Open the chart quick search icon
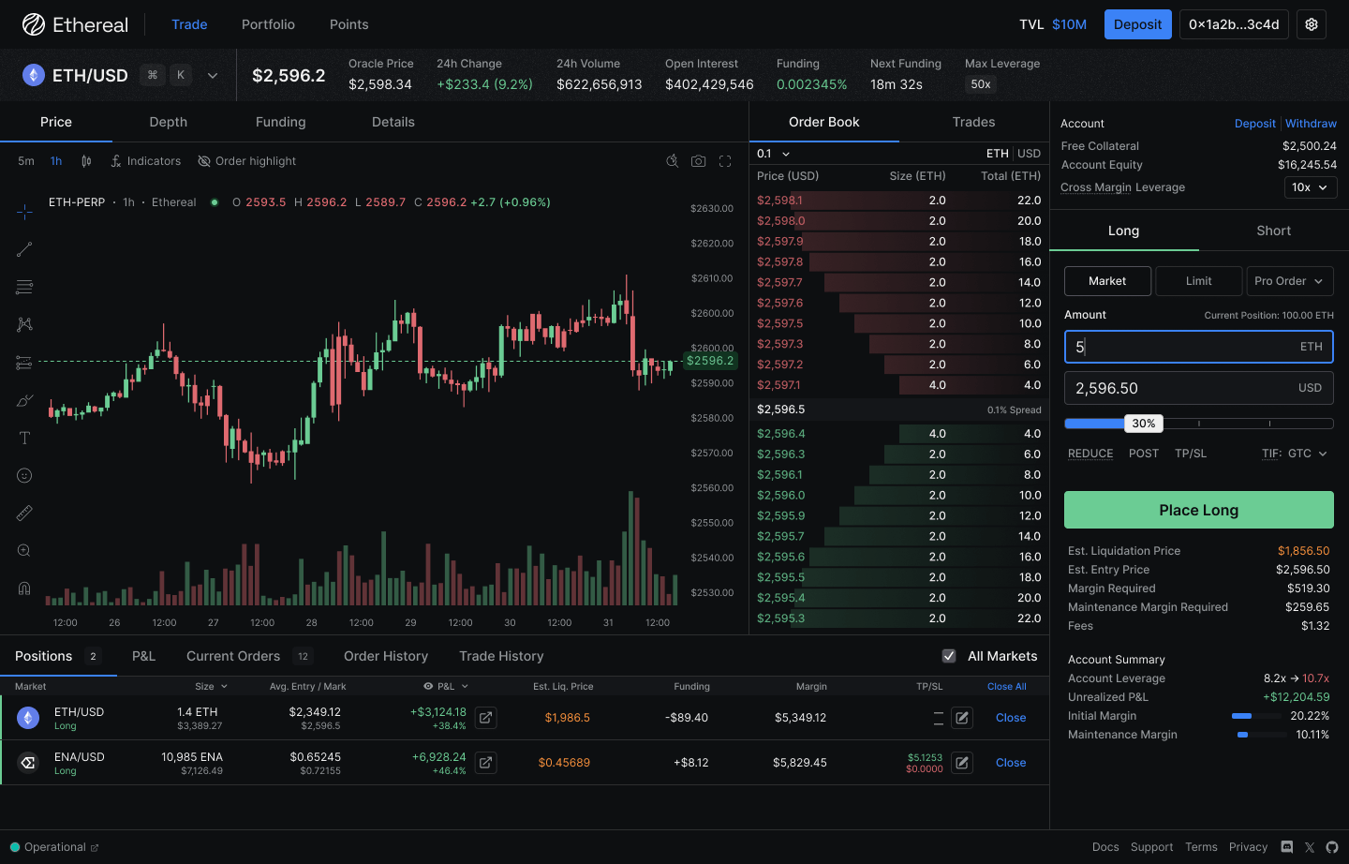 672,161
